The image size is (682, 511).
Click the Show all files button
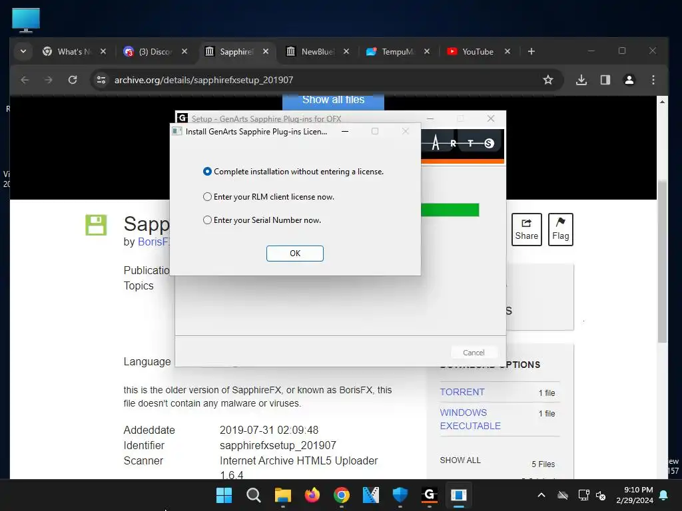[x=333, y=101]
